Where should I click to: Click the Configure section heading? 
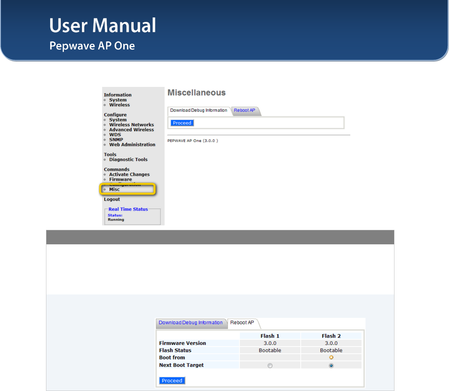[115, 115]
